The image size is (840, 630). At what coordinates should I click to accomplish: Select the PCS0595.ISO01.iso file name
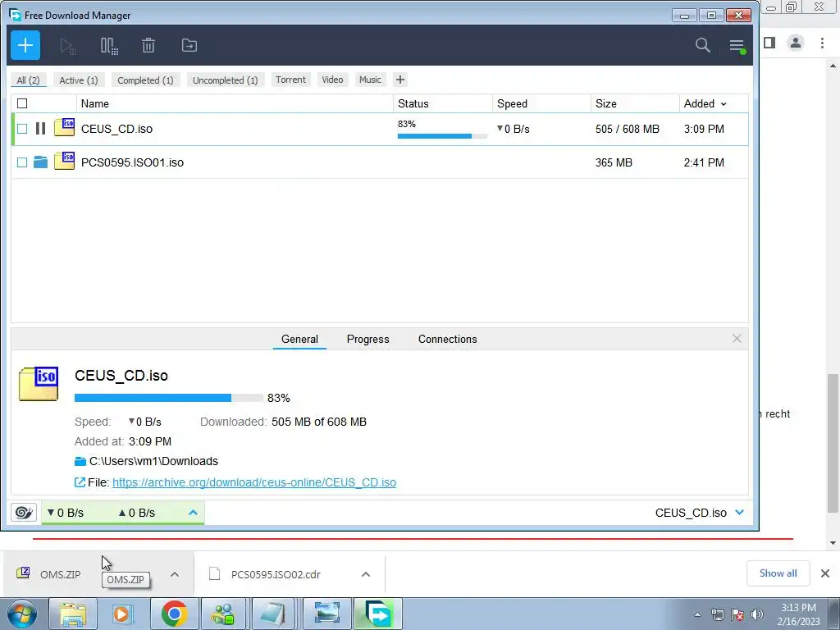pyautogui.click(x=132, y=162)
